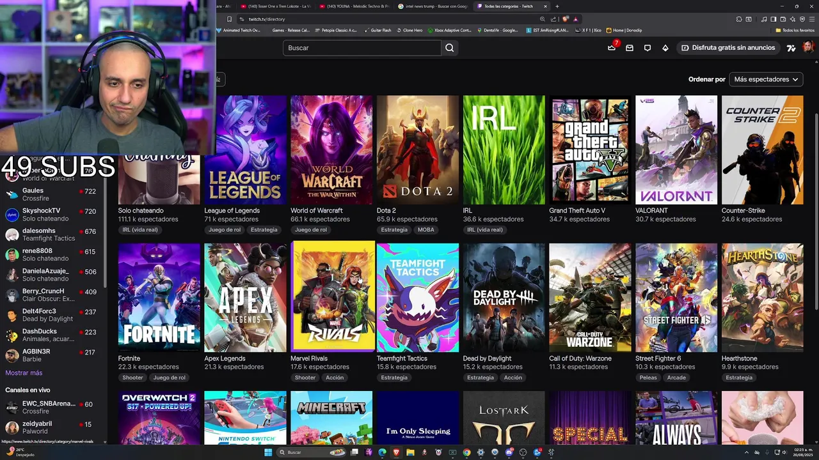Click the Arcade tag under Street Fighter 6
The height and width of the screenshot is (460, 819).
(676, 378)
